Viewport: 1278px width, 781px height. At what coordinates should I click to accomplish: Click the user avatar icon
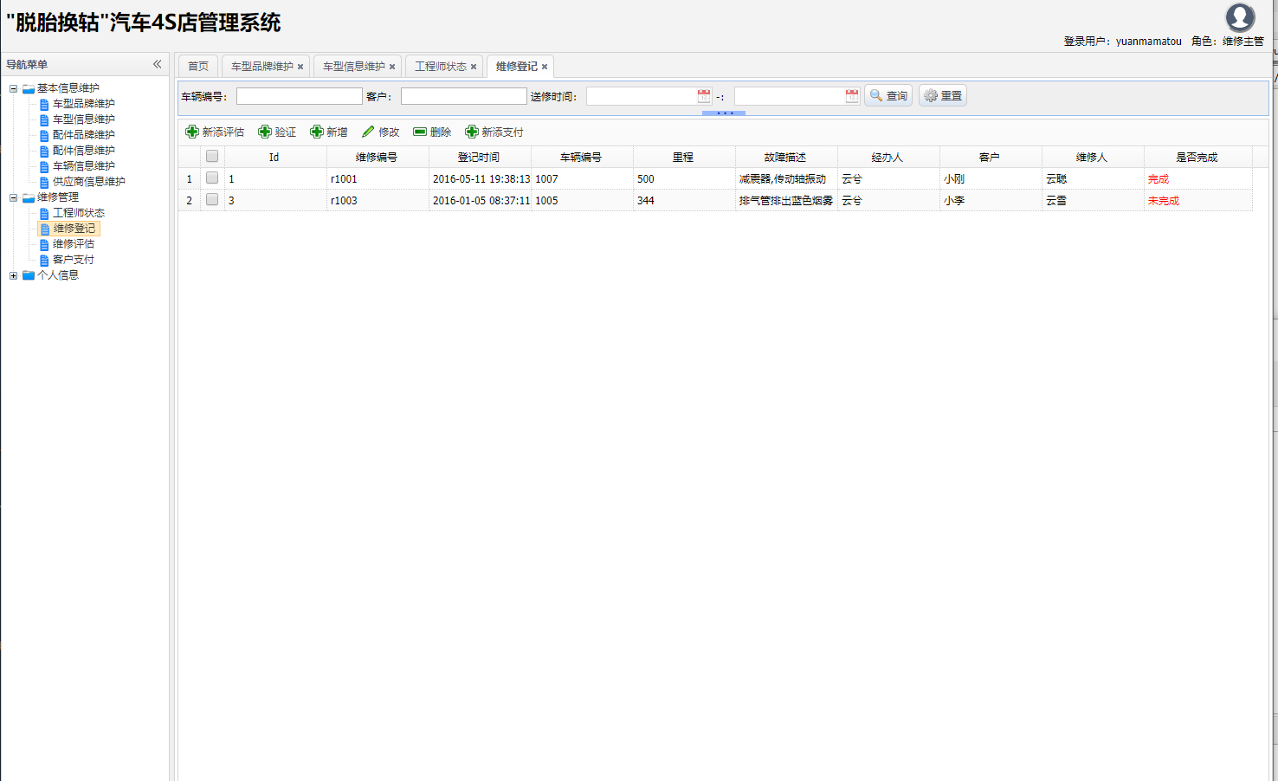pyautogui.click(x=1240, y=17)
